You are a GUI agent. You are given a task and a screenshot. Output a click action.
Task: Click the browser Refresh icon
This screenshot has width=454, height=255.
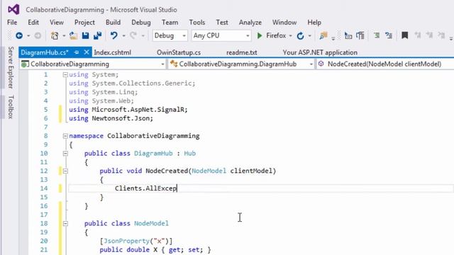(301, 36)
